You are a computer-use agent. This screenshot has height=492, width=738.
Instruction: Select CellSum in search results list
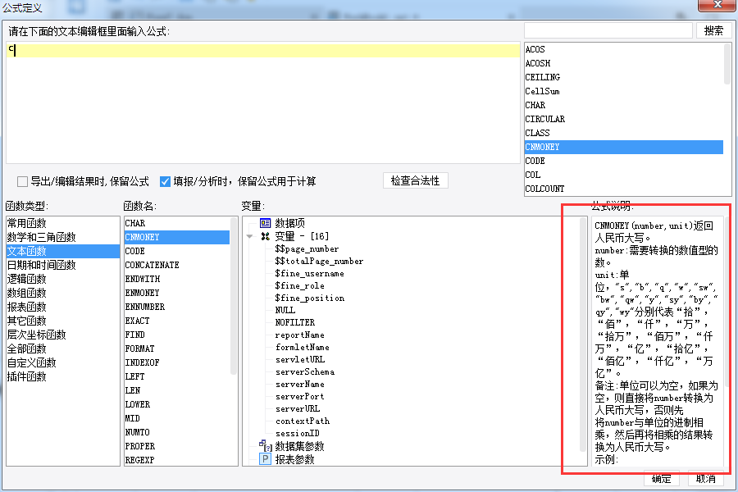coord(624,91)
